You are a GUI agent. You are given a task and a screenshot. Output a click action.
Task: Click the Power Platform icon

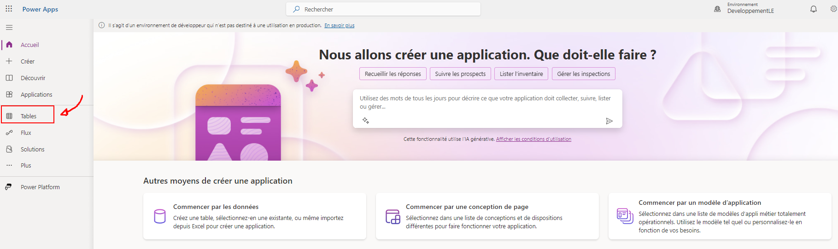8,187
